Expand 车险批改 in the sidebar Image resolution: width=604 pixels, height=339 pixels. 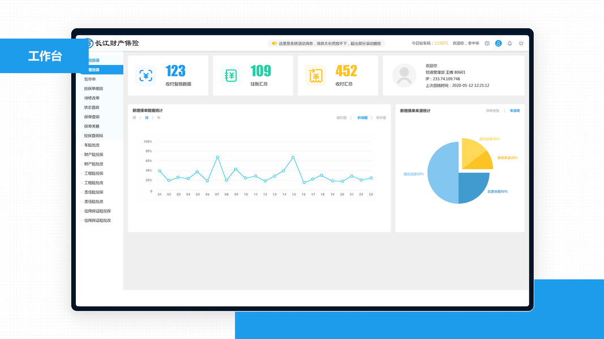[x=92, y=145]
